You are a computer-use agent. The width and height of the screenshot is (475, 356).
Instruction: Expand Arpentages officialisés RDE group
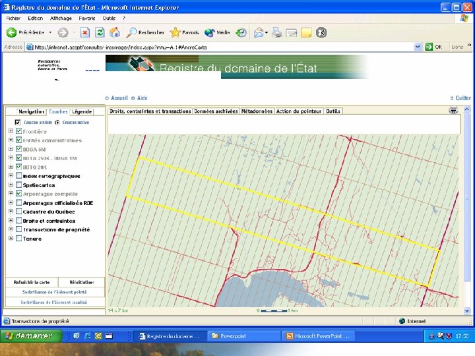pos(11,202)
